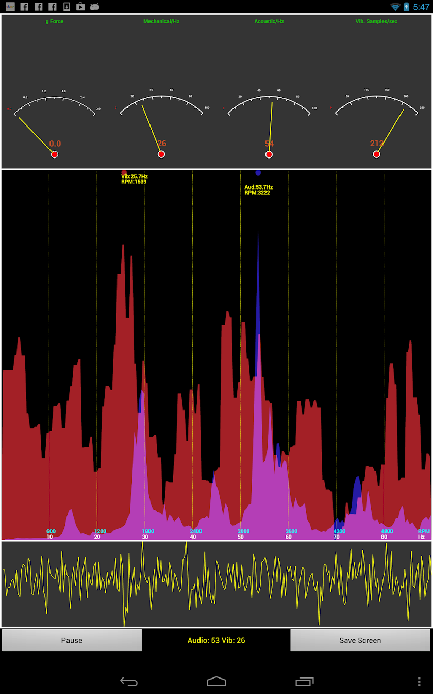Tap the Acoustic gauge reading 54
The width and height of the screenshot is (433, 694).
(x=269, y=144)
